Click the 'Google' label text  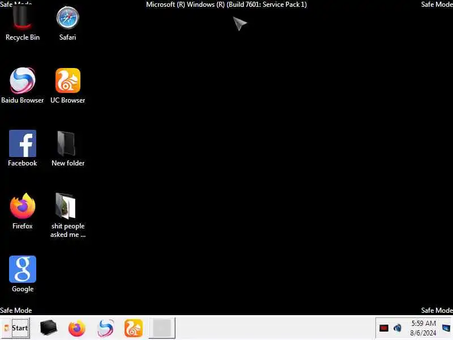click(23, 289)
